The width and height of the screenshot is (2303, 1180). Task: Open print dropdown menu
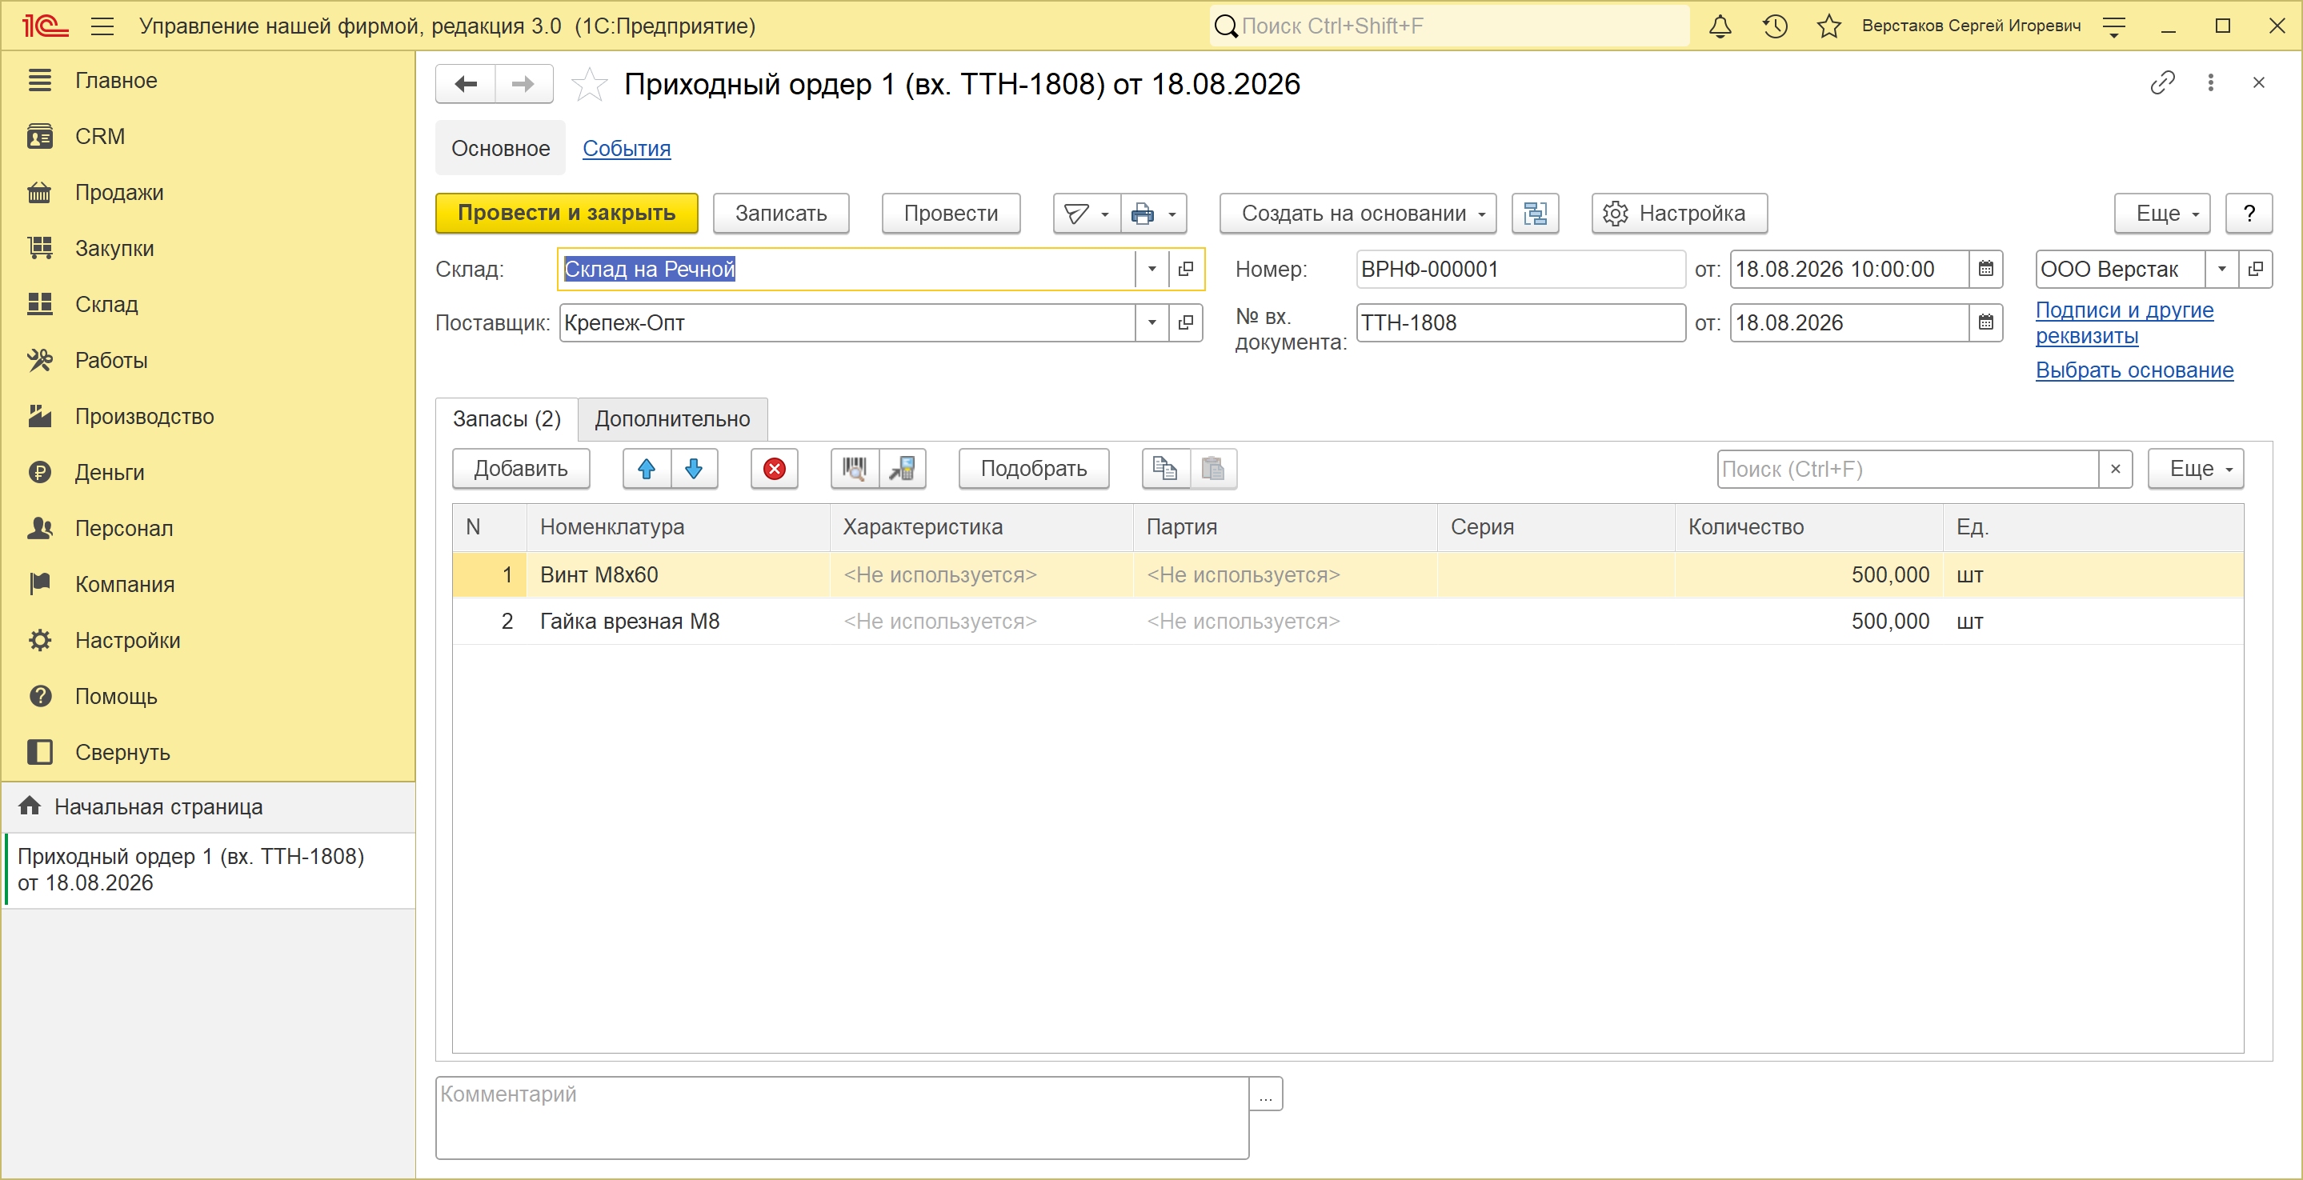coord(1154,214)
